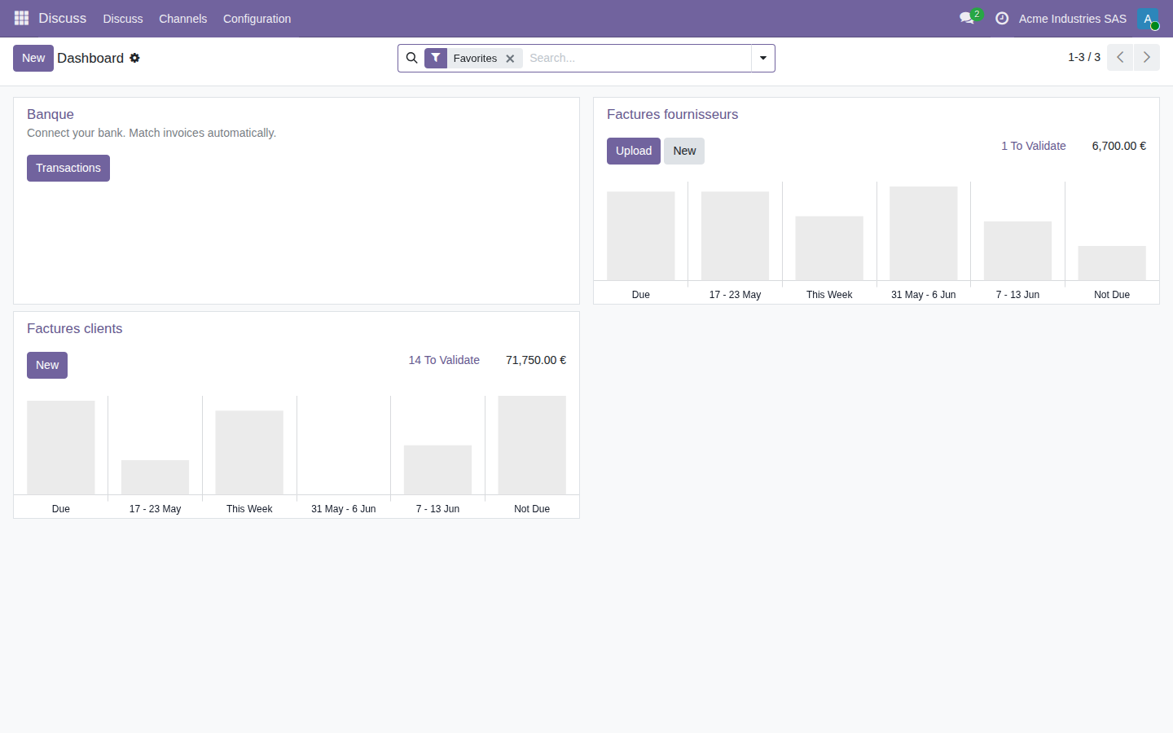
Task: Open the activities clock icon
Action: [x=1002, y=18]
